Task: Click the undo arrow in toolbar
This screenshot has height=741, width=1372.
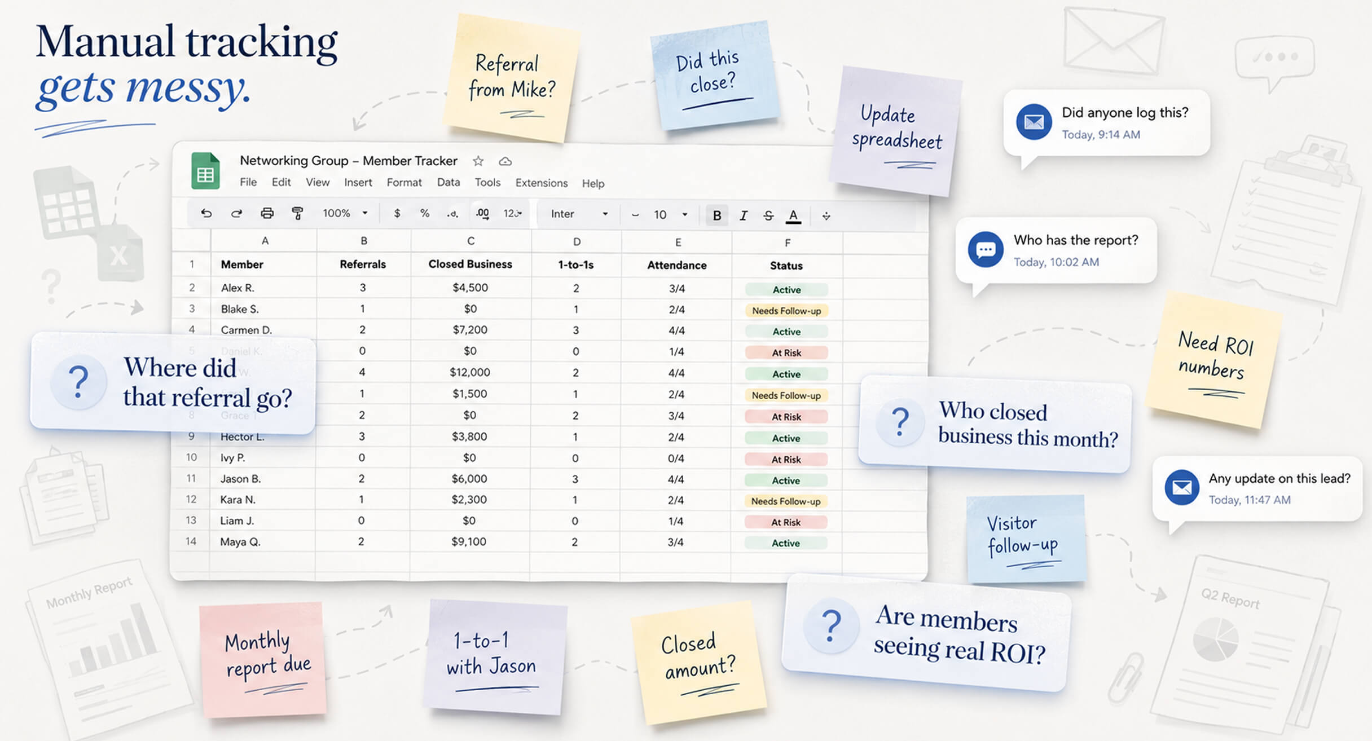Action: tap(206, 213)
